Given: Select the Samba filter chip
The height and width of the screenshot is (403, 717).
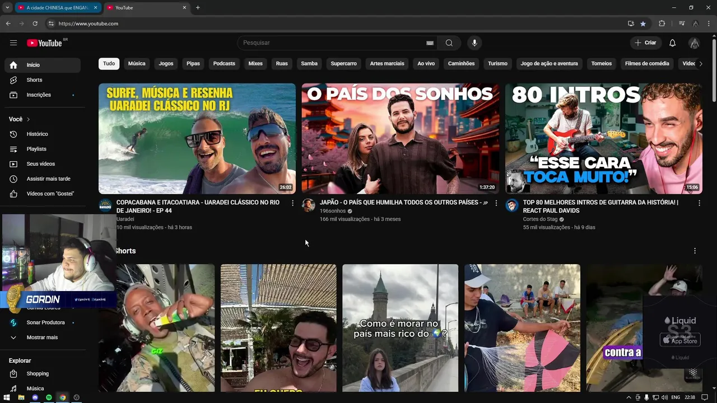Looking at the screenshot, I should (309, 64).
